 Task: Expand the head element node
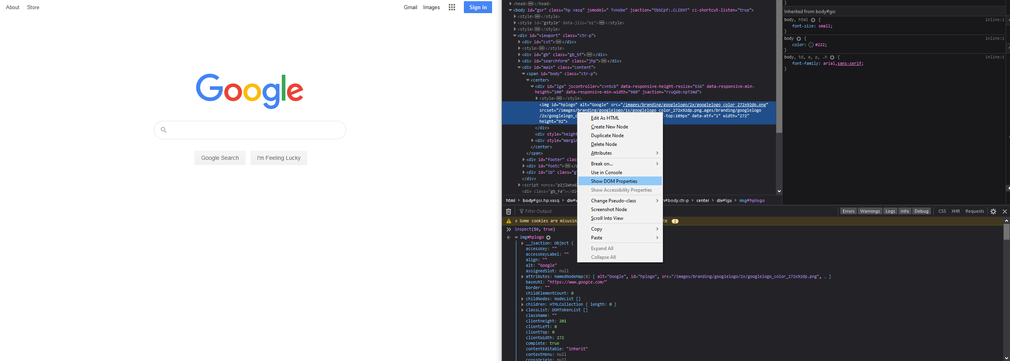click(x=510, y=4)
